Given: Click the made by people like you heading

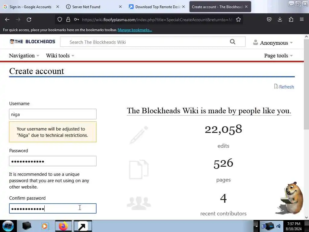Looking at the screenshot, I should pos(209,111).
